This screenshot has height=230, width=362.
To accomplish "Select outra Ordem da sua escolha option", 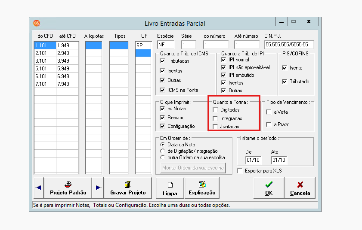I will tap(163, 157).
